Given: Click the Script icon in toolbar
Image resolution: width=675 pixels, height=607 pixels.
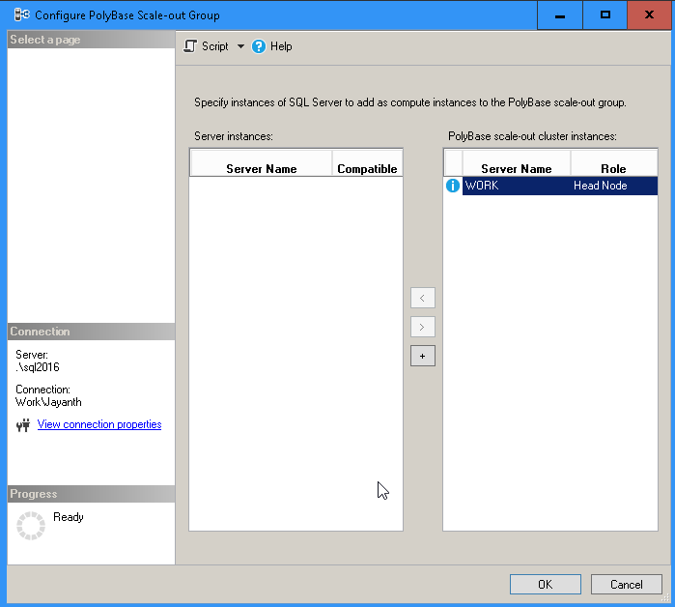Looking at the screenshot, I should tap(190, 46).
